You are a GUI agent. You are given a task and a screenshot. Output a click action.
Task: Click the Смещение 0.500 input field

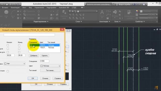coord(45,61)
